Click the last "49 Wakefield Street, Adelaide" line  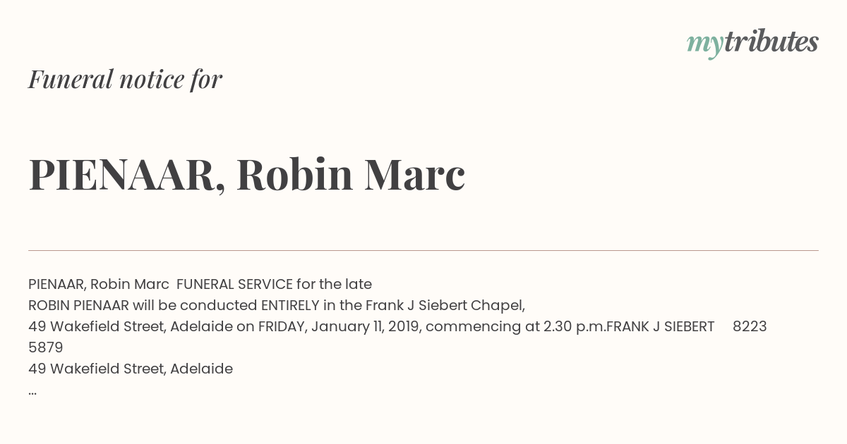click(131, 369)
